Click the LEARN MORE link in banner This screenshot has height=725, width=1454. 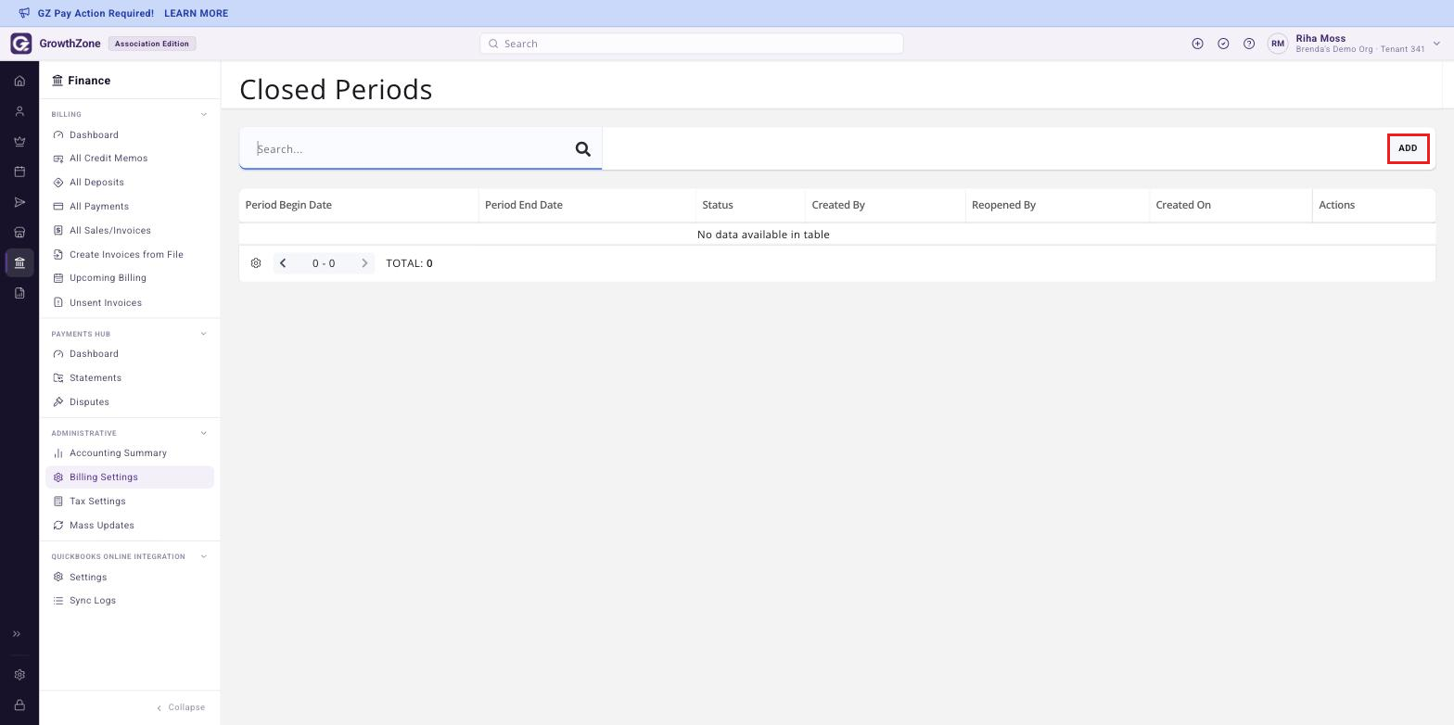[196, 14]
